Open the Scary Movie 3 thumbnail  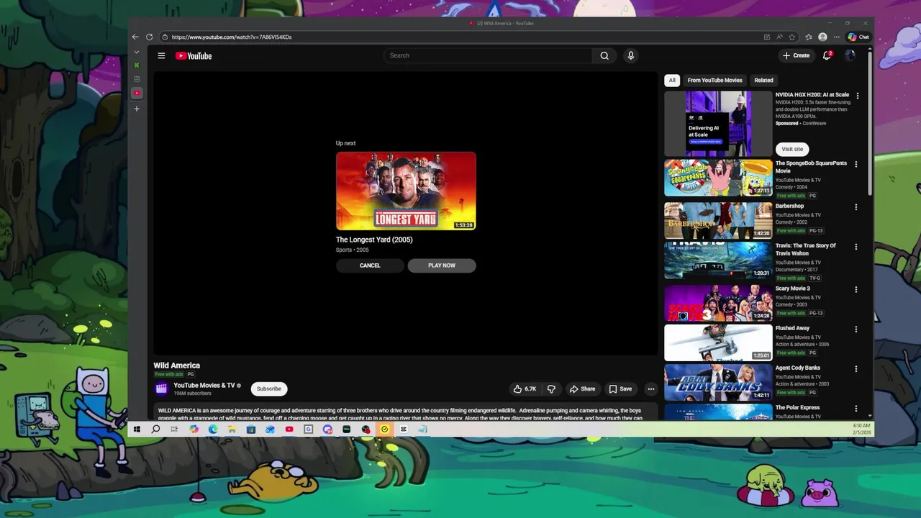[718, 303]
